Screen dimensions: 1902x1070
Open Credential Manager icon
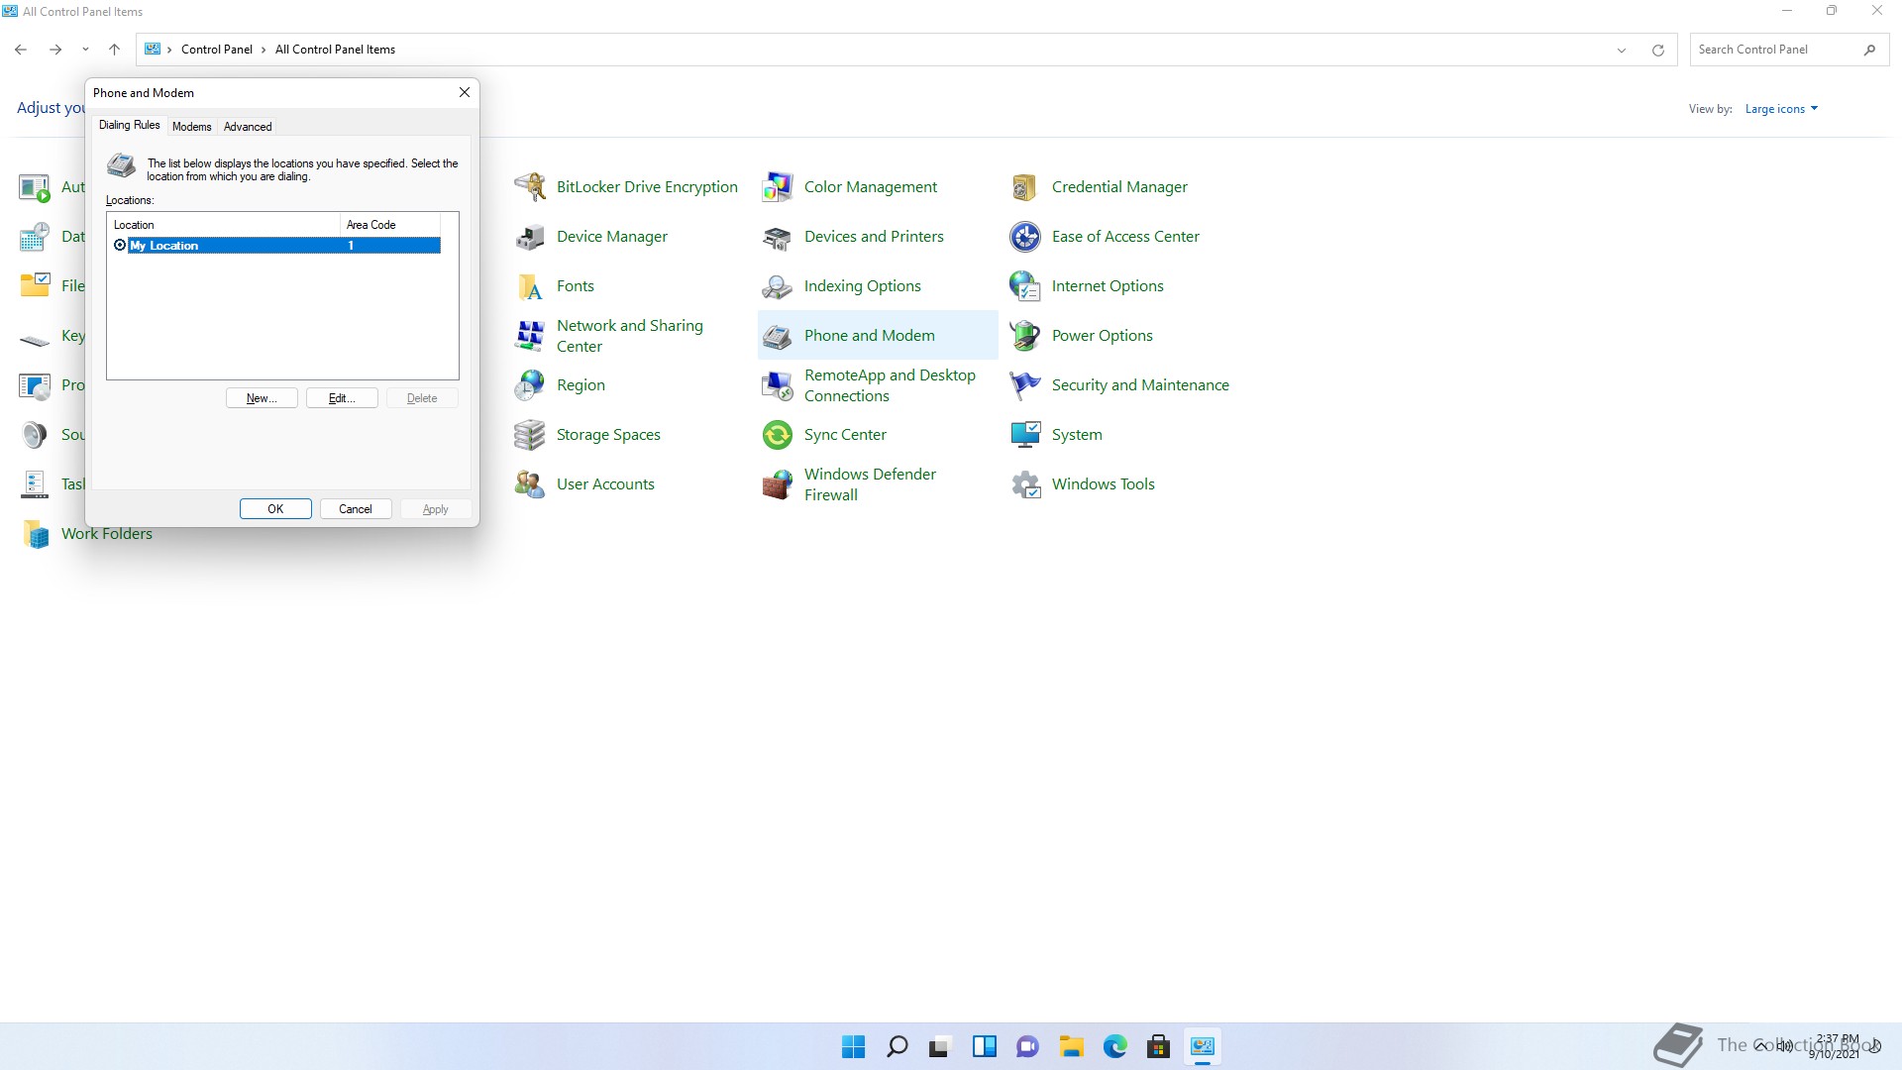pos(1025,186)
